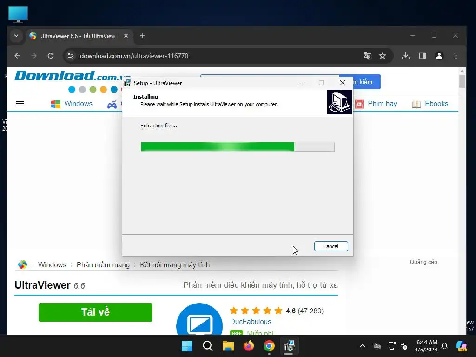The width and height of the screenshot is (476, 357).
Task: Open Chrome downloads panel
Action: [405, 56]
